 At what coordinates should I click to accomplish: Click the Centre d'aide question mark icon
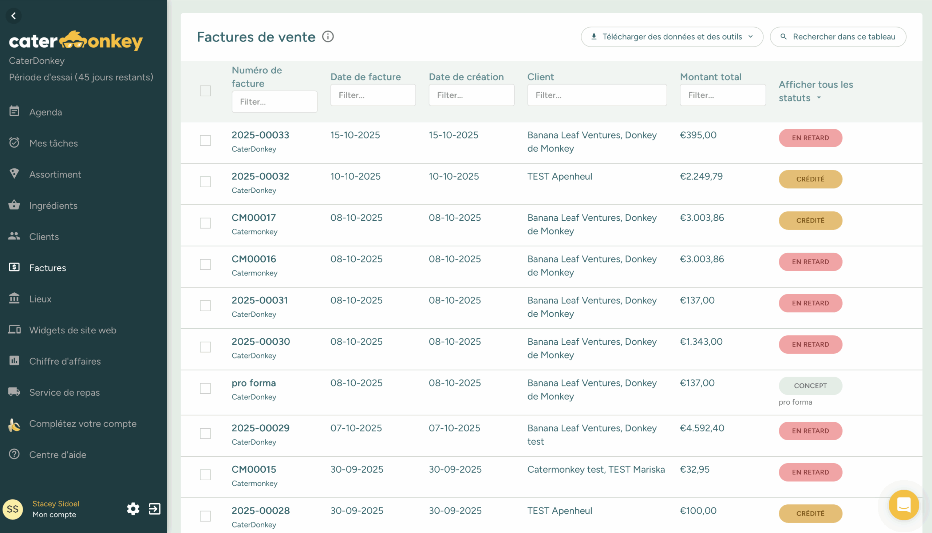pyautogui.click(x=14, y=454)
